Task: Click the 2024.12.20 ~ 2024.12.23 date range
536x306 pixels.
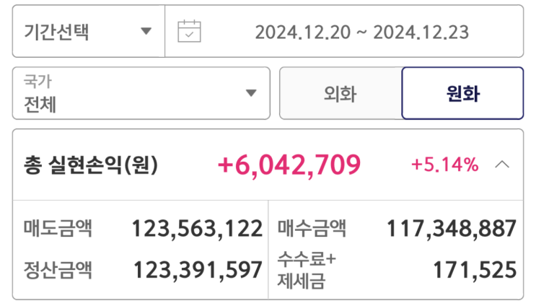Action: coord(361,32)
